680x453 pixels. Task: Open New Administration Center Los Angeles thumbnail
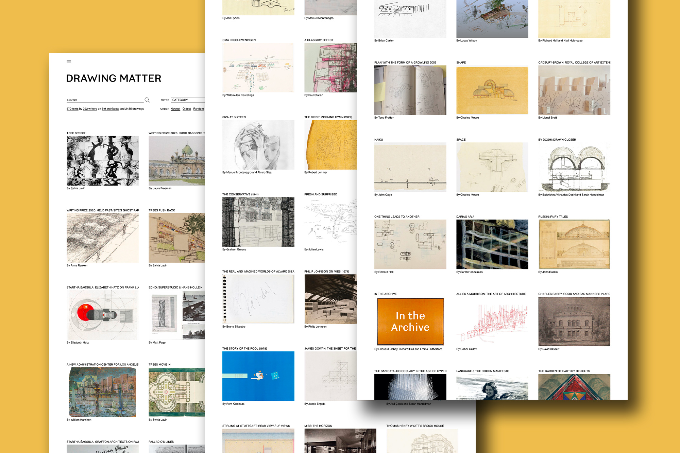point(103,392)
